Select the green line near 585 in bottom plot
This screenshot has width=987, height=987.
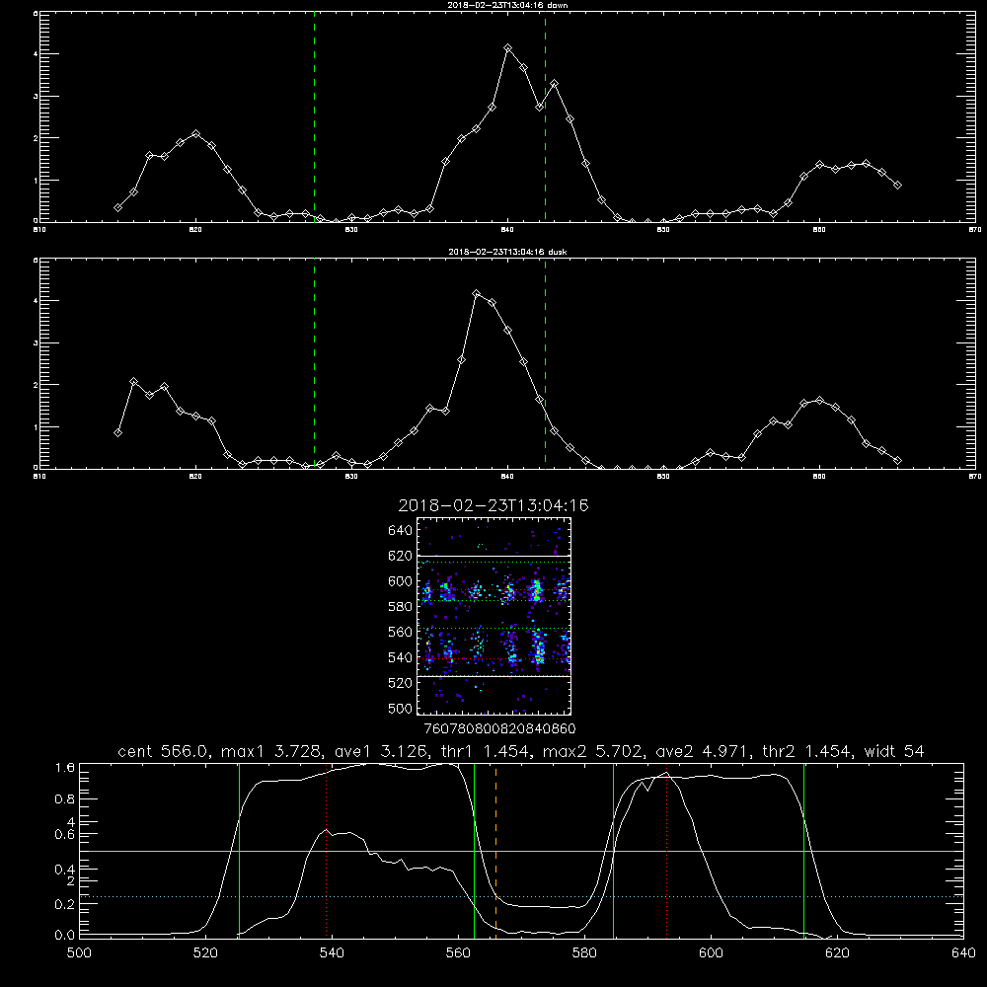coord(613,851)
